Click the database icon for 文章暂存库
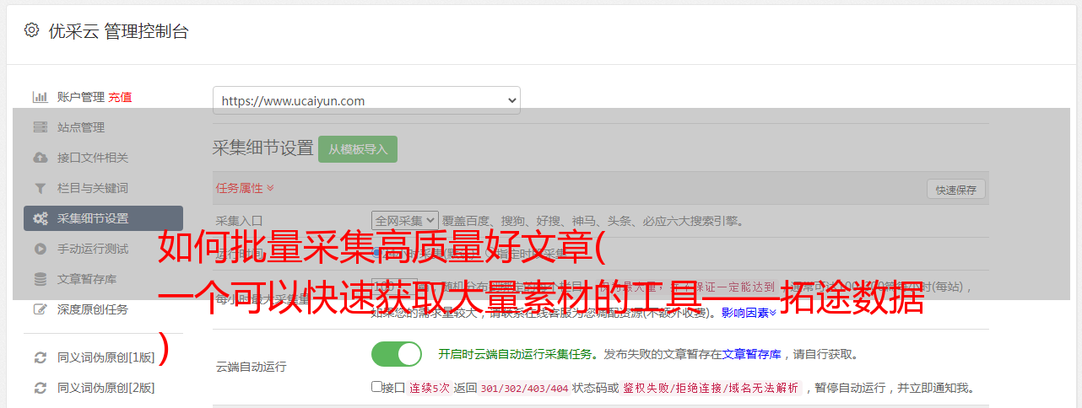 [x=40, y=279]
